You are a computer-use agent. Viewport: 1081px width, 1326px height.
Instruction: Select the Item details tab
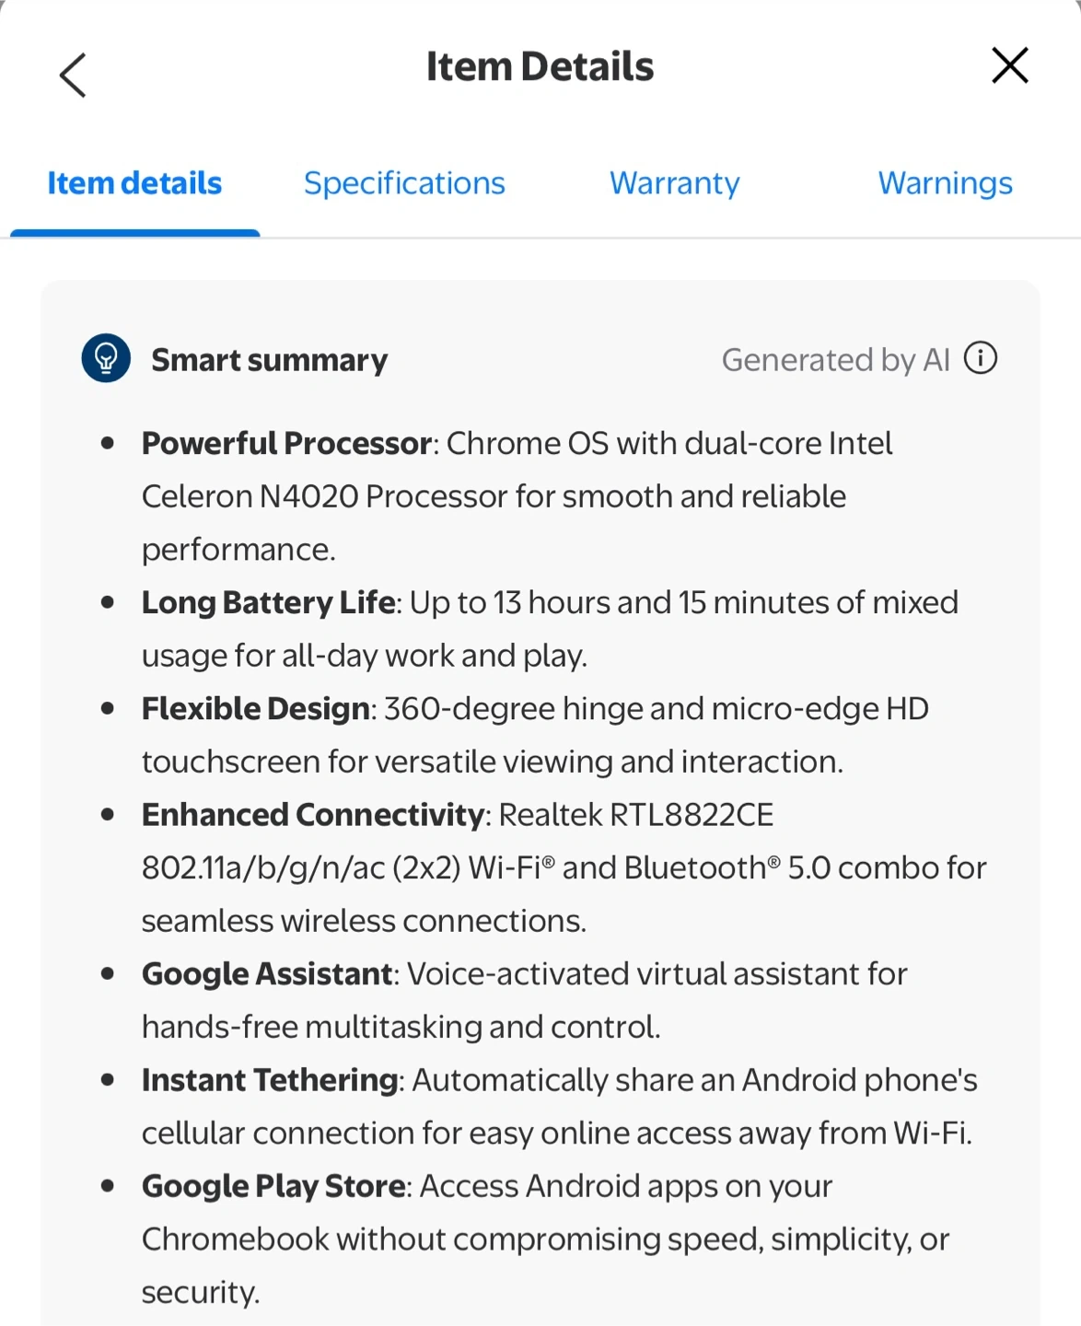[134, 183]
